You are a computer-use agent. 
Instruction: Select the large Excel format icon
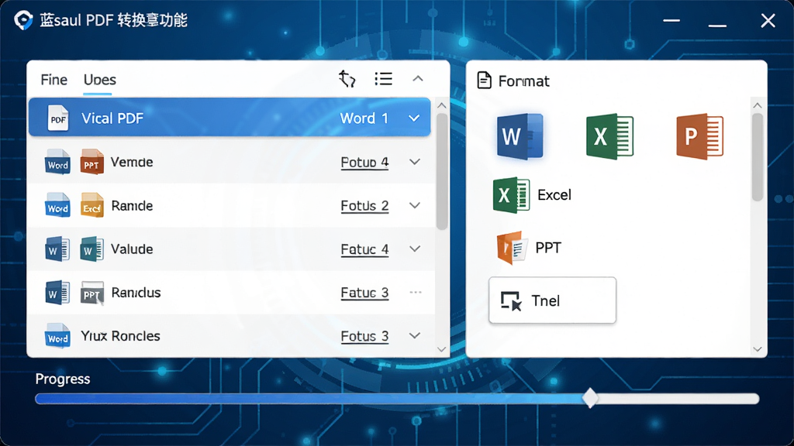(x=609, y=136)
